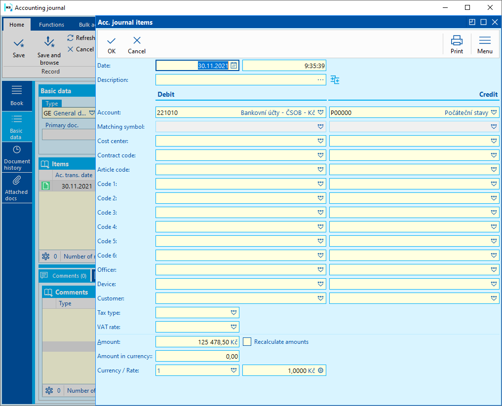This screenshot has height=406, width=502.
Task: Click the OK checkmark icon
Action: coord(112,41)
